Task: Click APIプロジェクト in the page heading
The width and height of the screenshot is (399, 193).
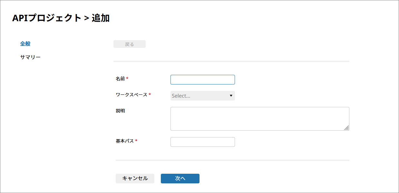Action: coord(47,18)
